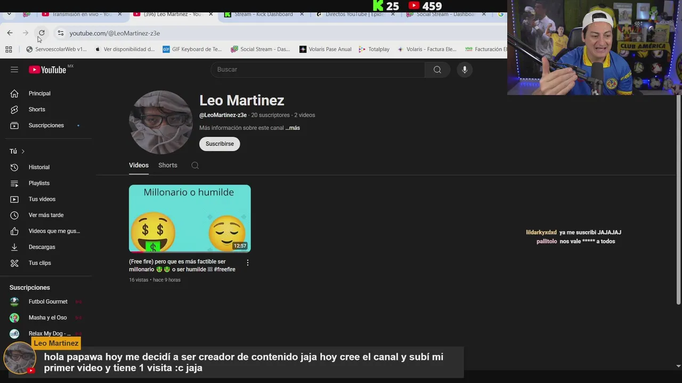Open the browser apps grid icon

9,49
